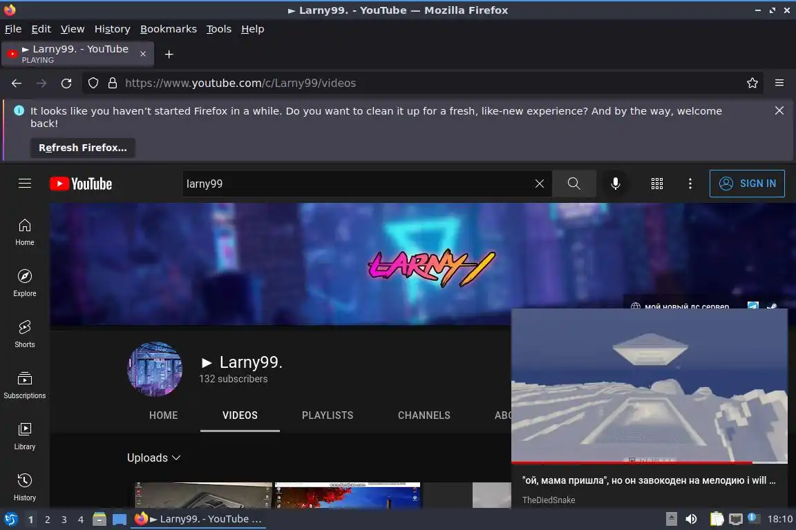Switch to the CHANNELS tab

click(x=424, y=415)
